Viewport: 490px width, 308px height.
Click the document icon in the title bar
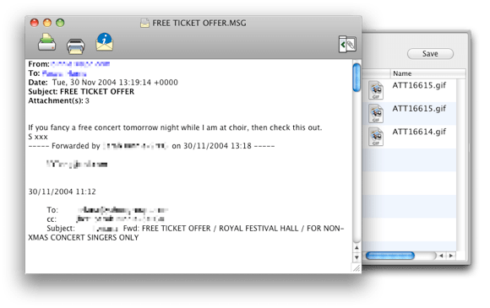(x=144, y=23)
